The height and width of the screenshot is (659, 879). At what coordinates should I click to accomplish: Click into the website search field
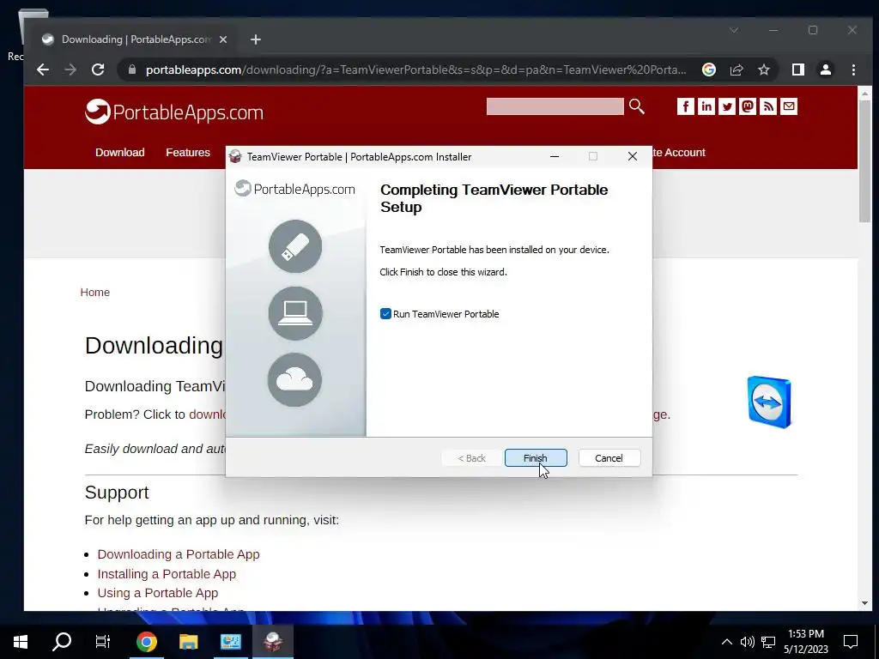click(555, 106)
